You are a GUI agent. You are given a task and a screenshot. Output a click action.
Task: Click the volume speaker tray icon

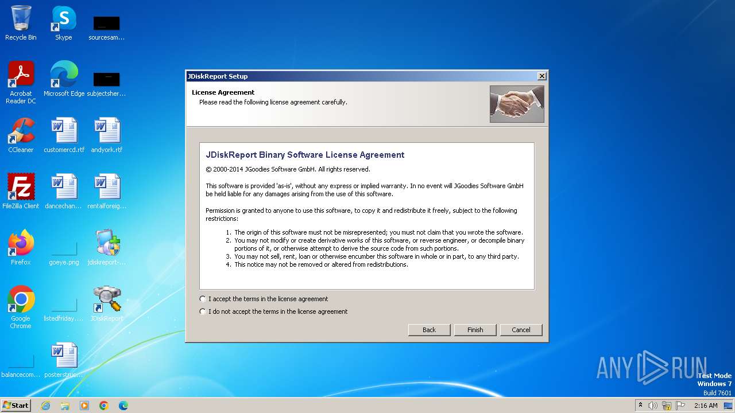(x=653, y=406)
